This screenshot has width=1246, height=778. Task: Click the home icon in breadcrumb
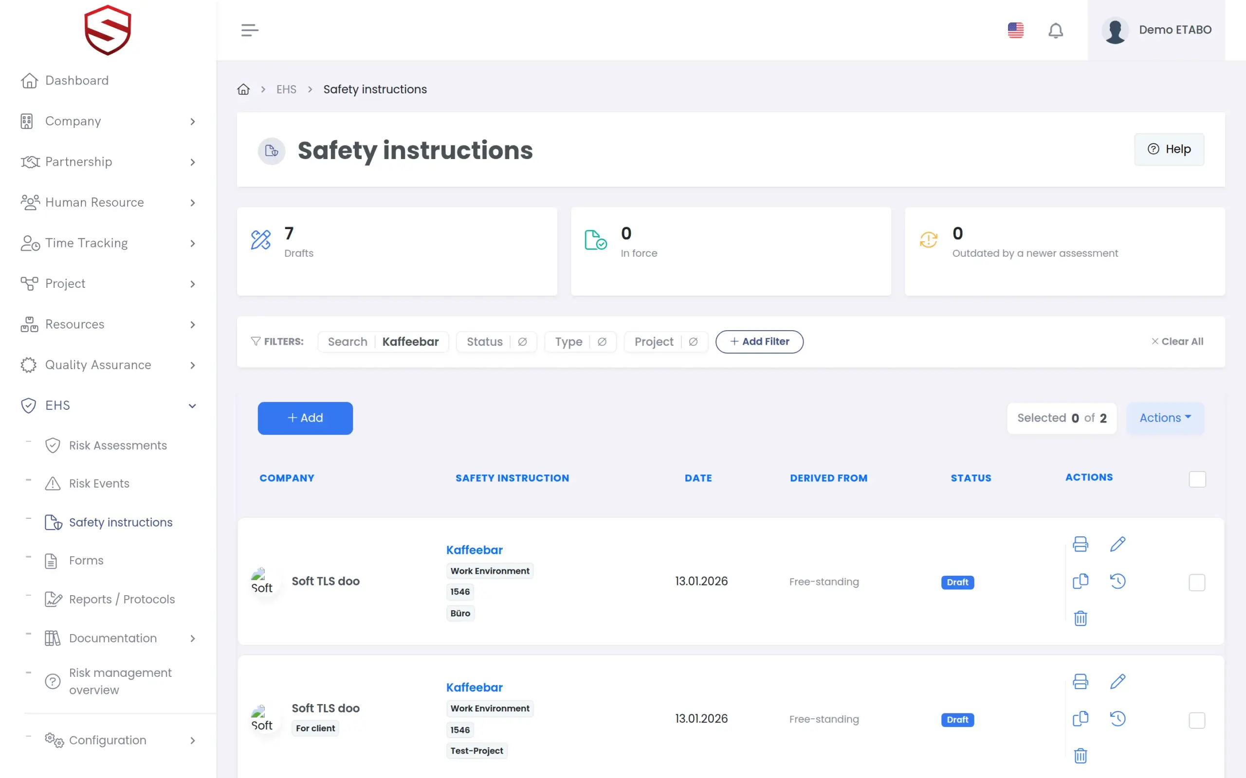point(243,89)
